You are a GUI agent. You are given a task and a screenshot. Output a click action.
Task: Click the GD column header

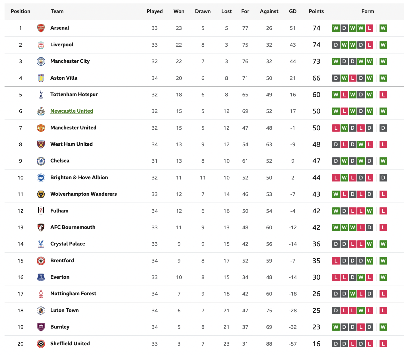pos(293,11)
